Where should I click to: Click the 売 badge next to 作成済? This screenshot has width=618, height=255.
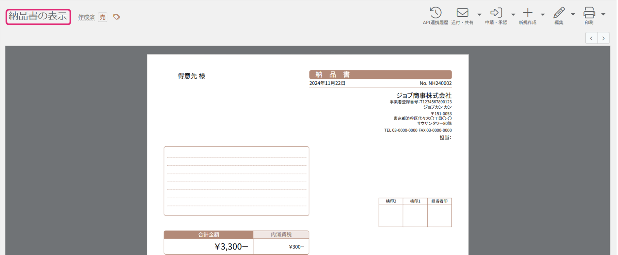103,17
